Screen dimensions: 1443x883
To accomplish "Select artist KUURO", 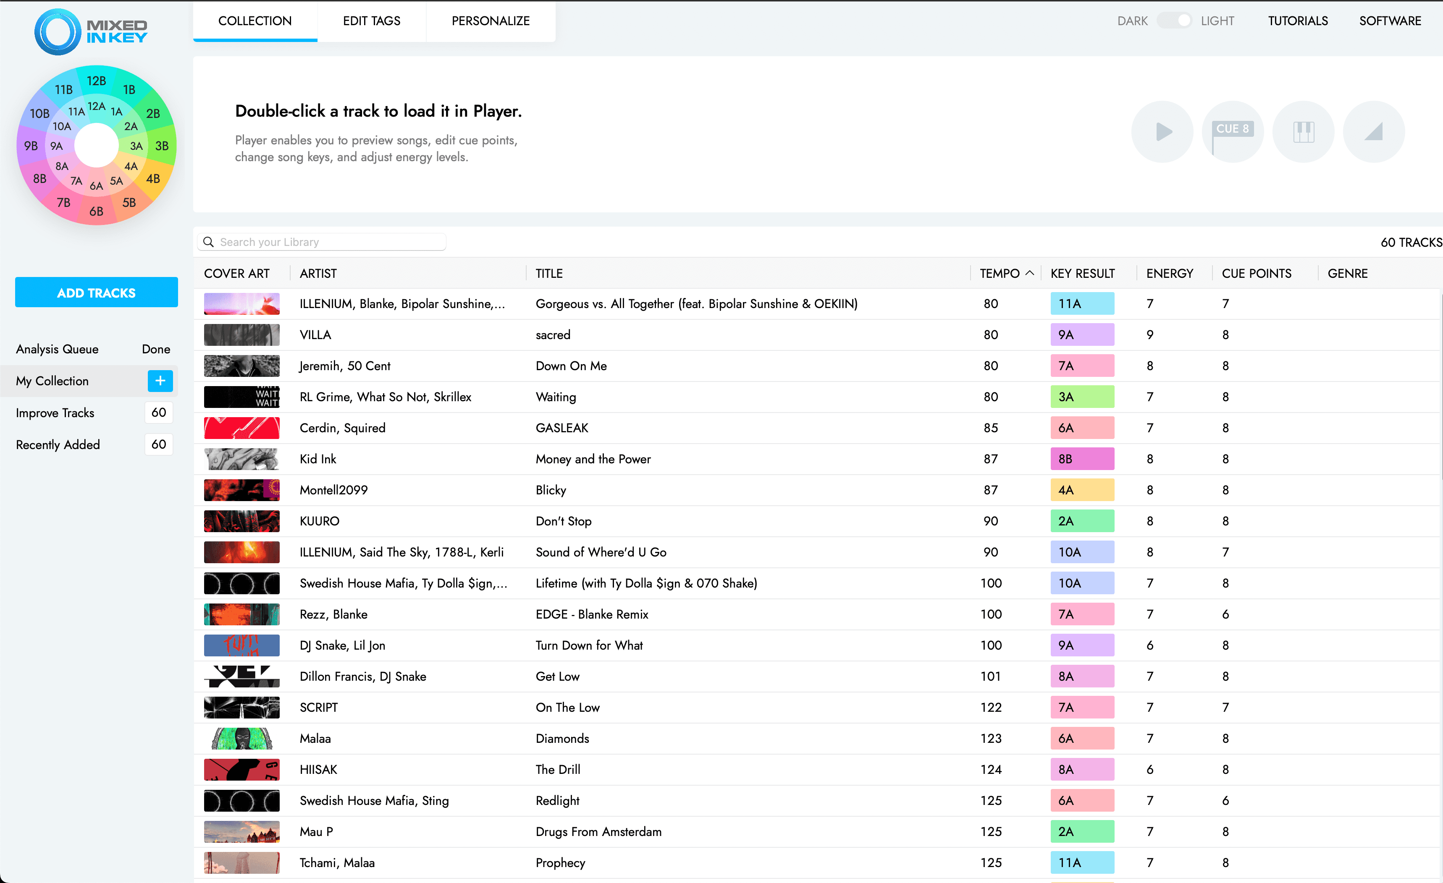I will pos(319,521).
